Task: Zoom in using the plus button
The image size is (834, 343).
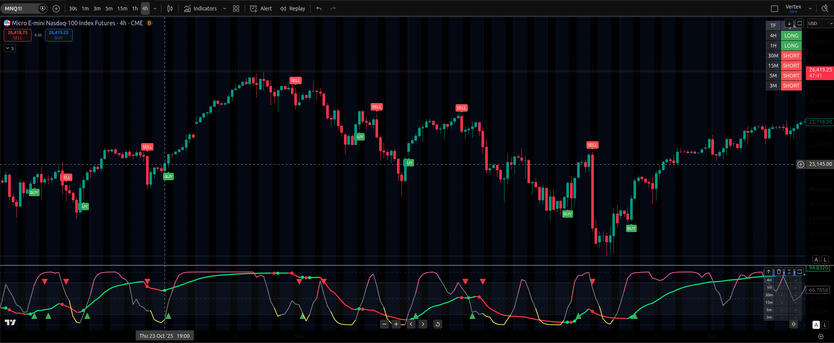Action: click(396, 324)
